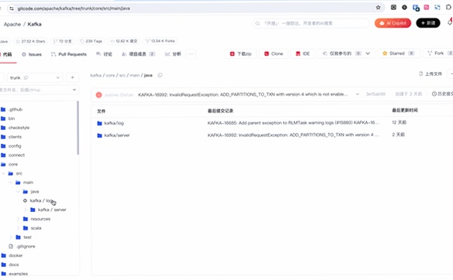Focus the header search input
Image resolution: width=453 pixels, height=280 pixels.
311,23
